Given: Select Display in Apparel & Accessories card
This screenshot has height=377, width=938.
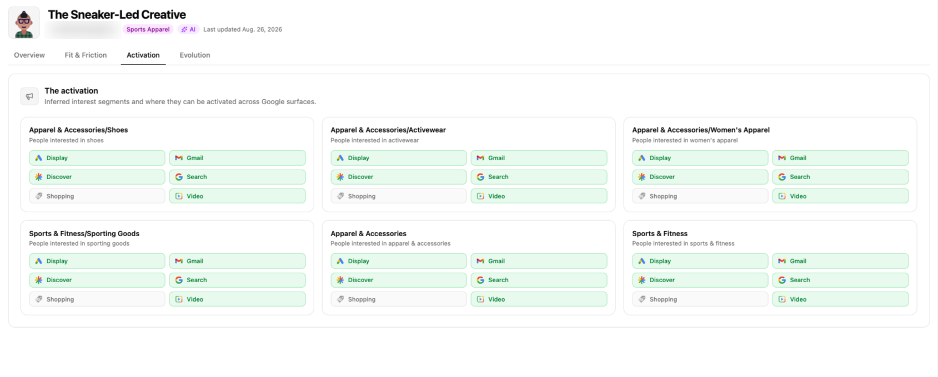Looking at the screenshot, I should pyautogui.click(x=399, y=261).
